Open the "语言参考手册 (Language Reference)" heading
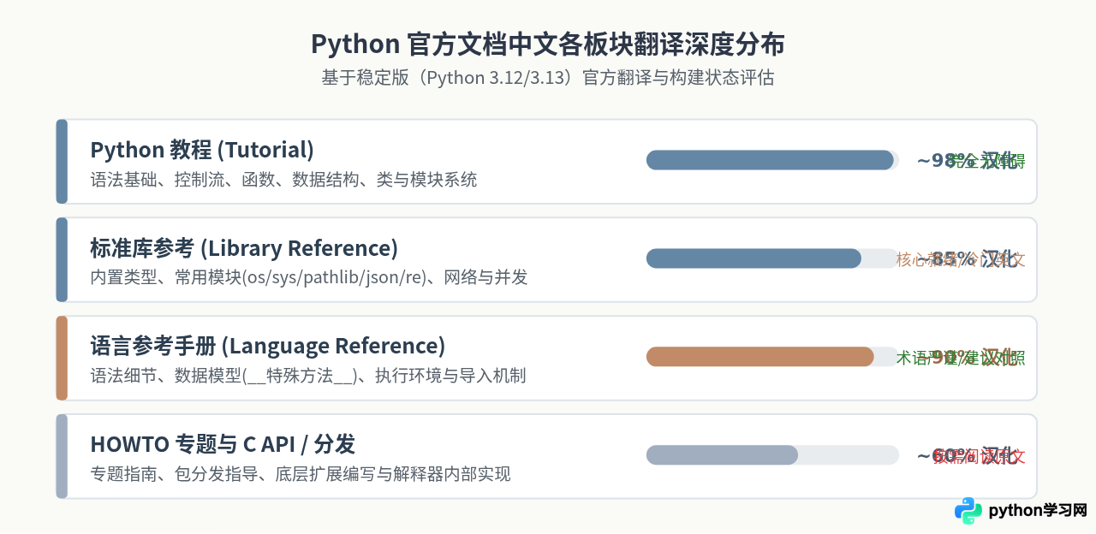Image resolution: width=1096 pixels, height=534 pixels. pos(268,346)
